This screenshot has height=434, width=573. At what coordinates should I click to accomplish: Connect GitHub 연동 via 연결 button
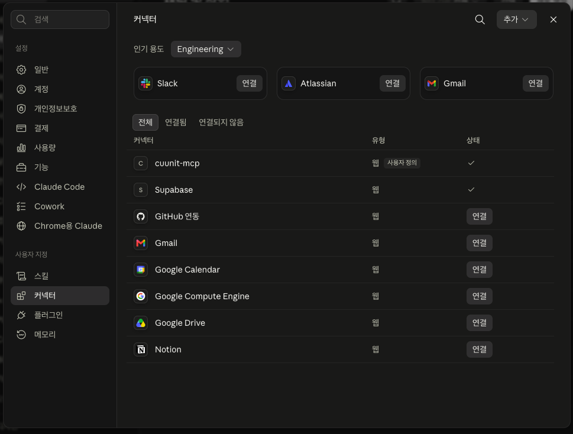(x=480, y=216)
